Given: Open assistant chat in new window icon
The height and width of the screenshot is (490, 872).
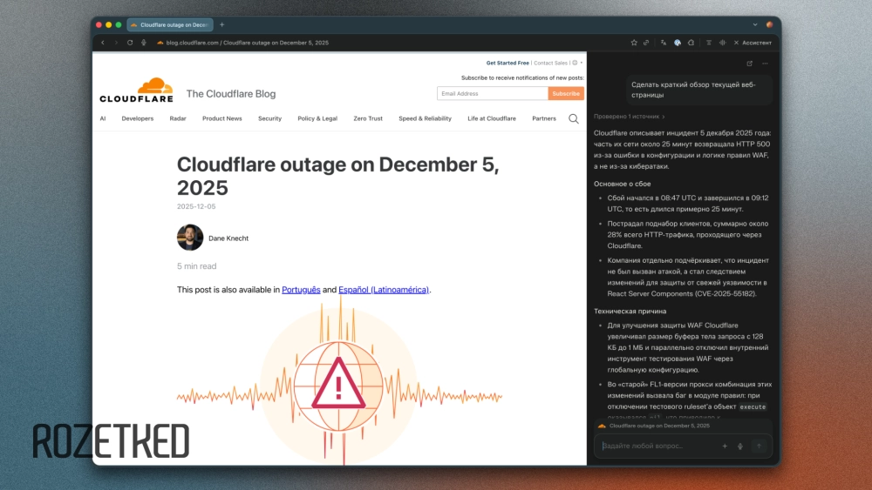Looking at the screenshot, I should (749, 64).
